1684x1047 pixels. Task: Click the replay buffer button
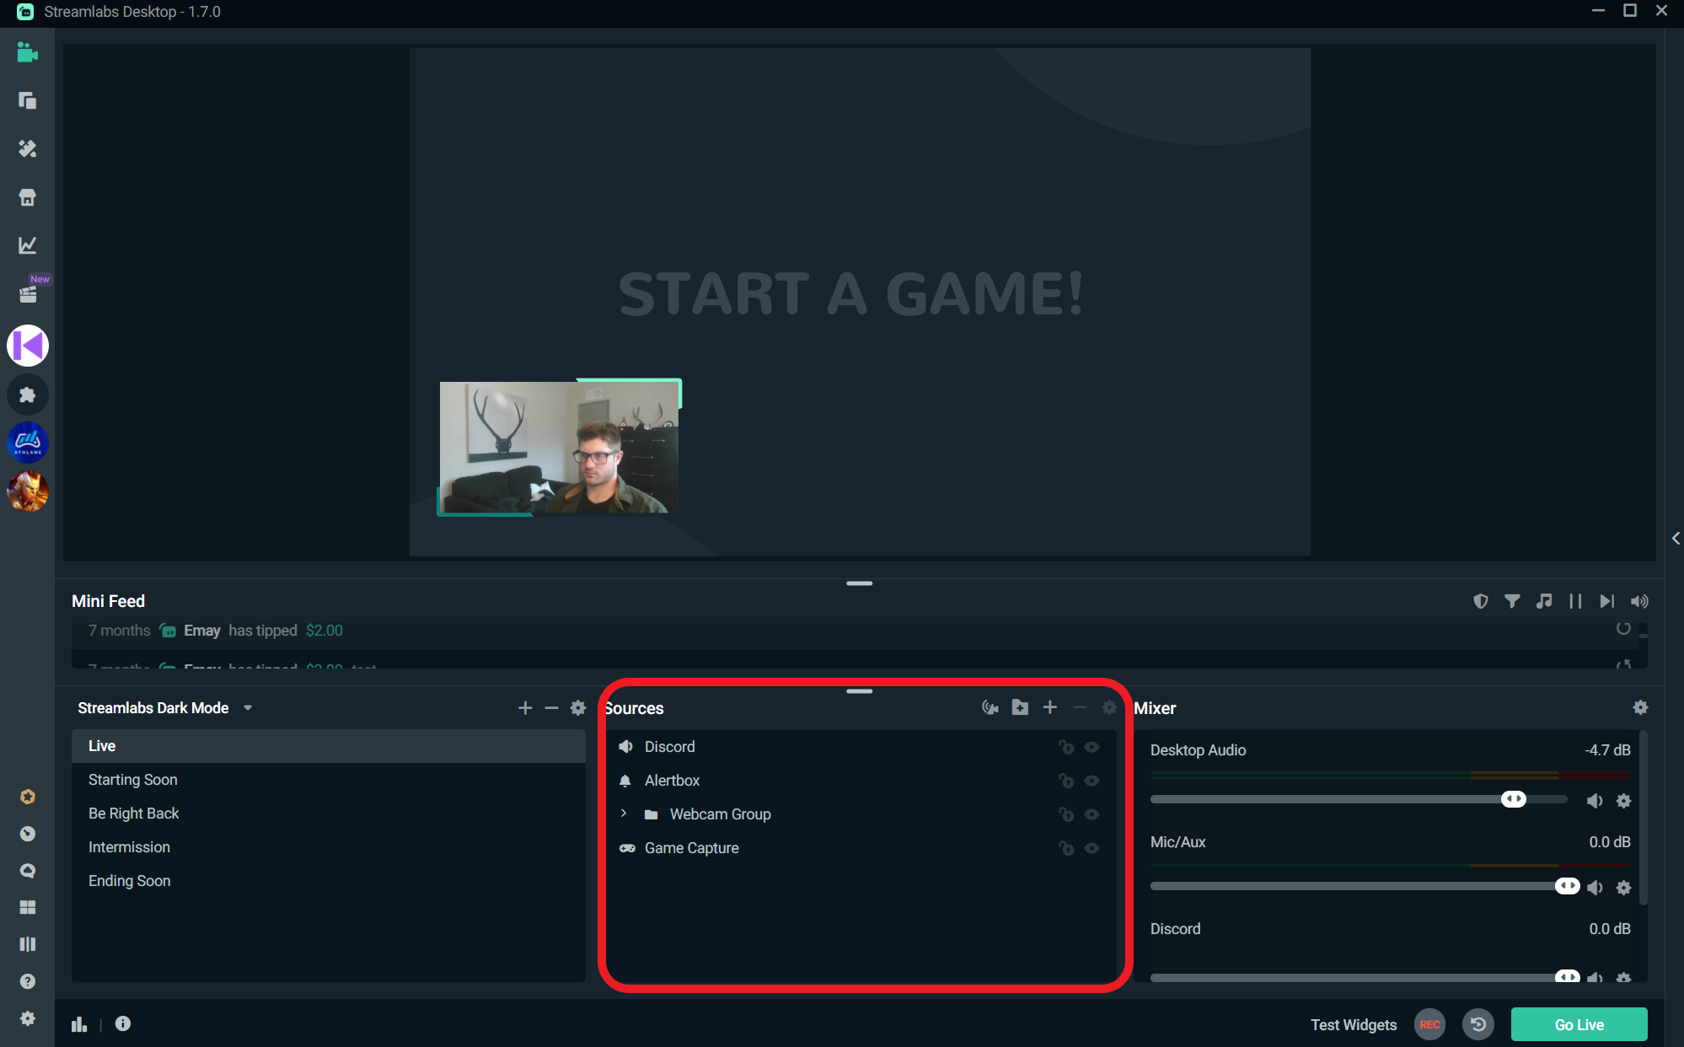coord(1478,1024)
